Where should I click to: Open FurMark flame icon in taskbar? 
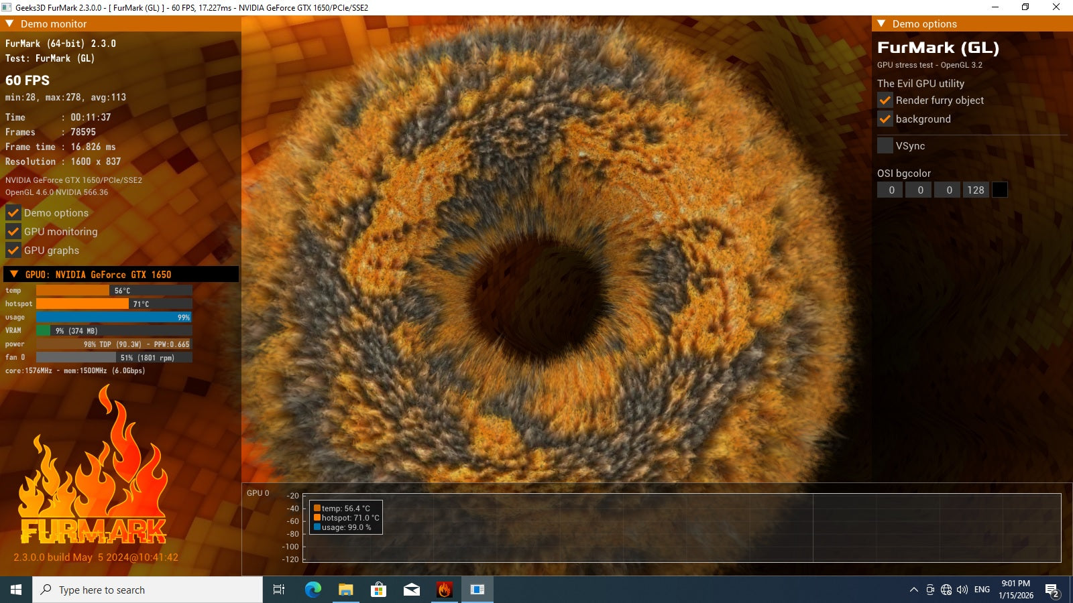444,590
